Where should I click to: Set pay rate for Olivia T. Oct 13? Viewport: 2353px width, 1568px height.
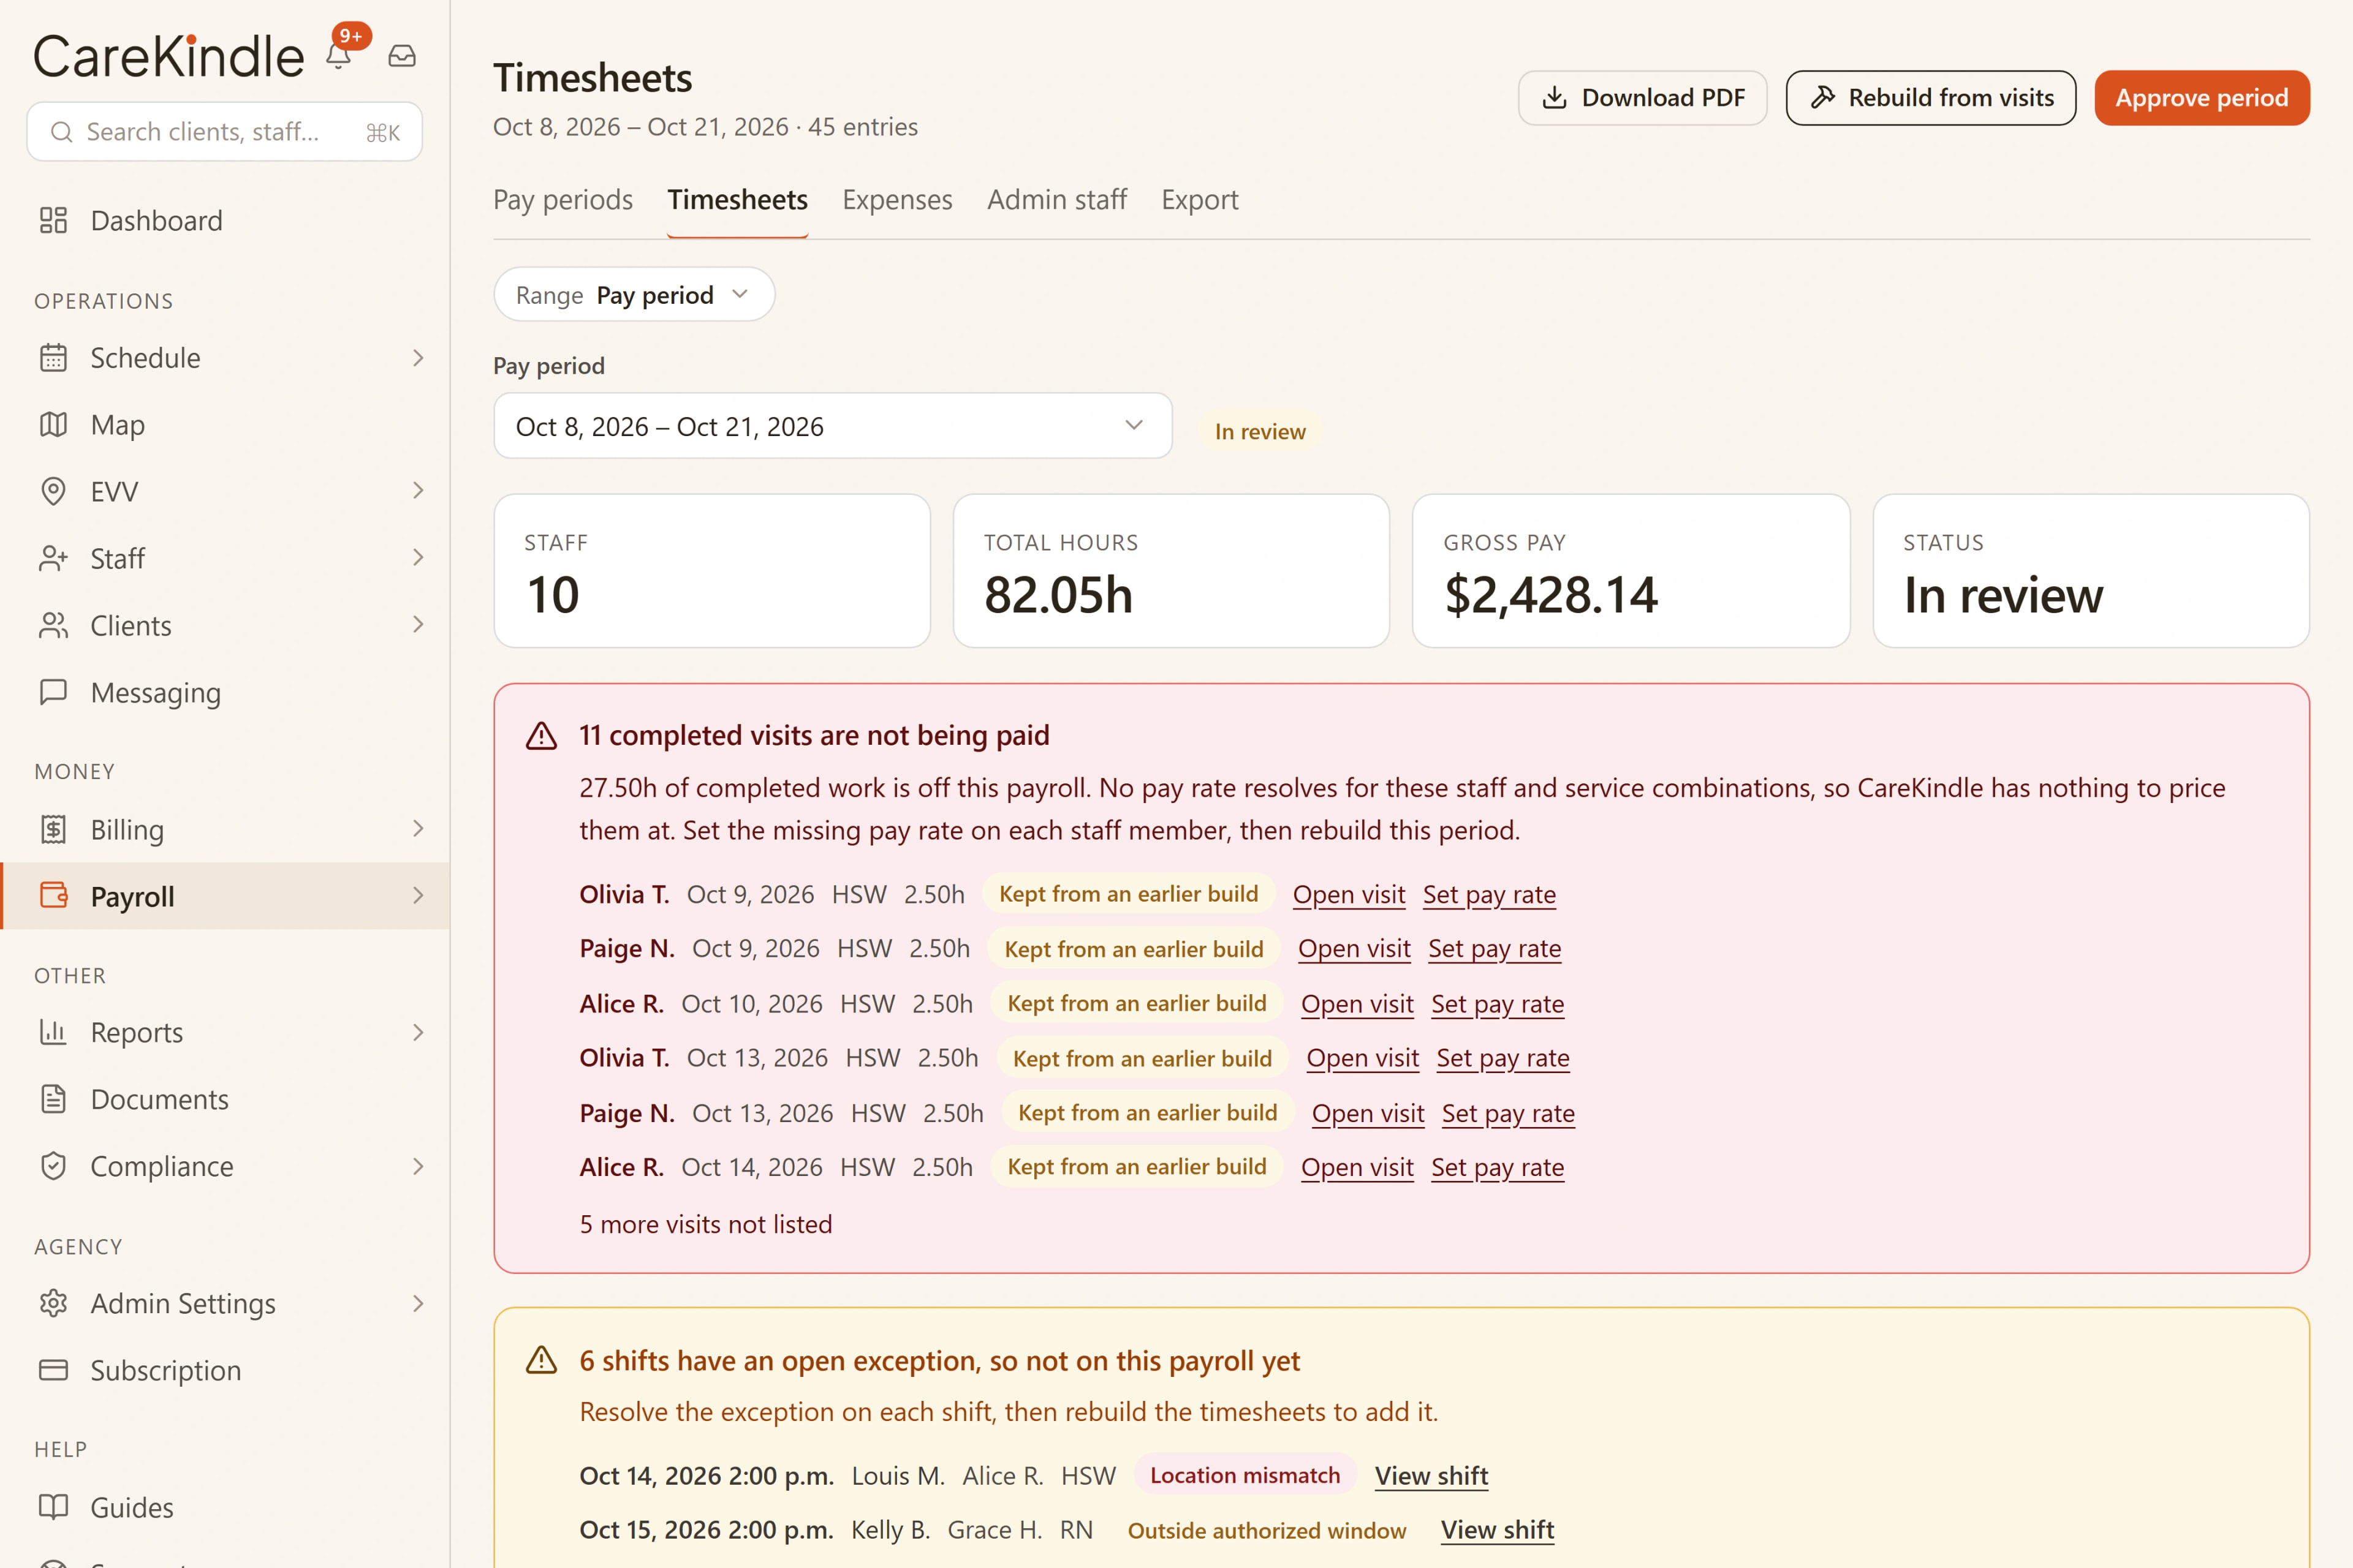(1502, 1058)
